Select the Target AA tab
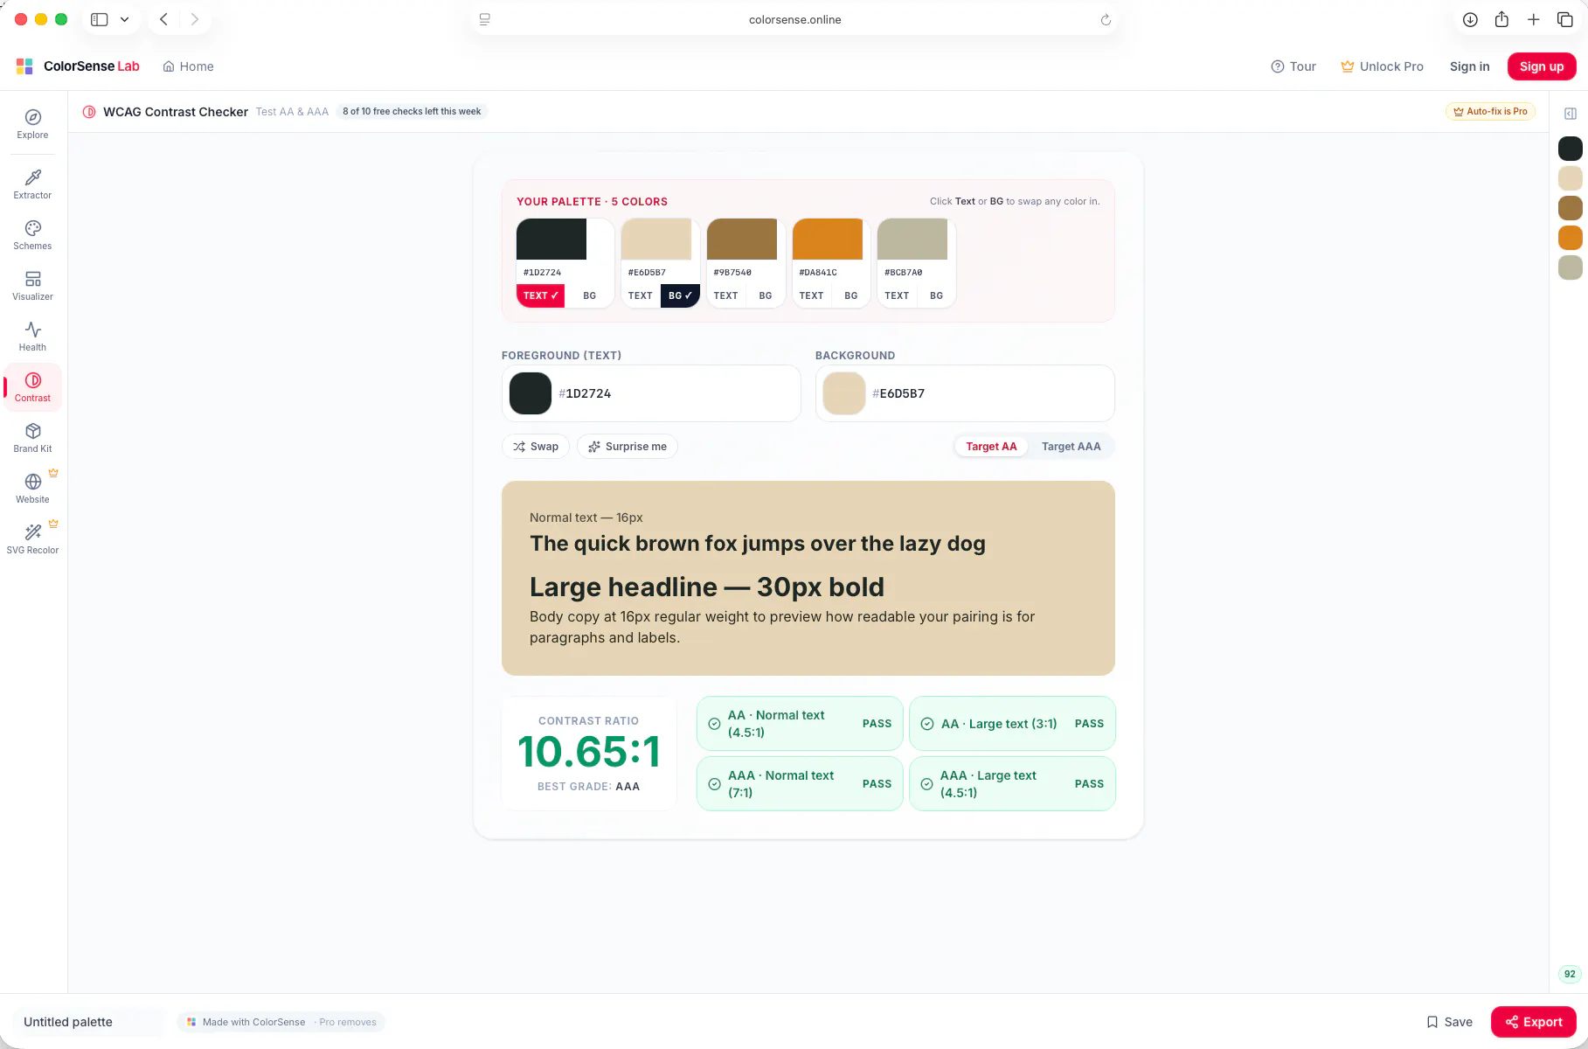Screen dimensions: 1588x1049 point(991,447)
